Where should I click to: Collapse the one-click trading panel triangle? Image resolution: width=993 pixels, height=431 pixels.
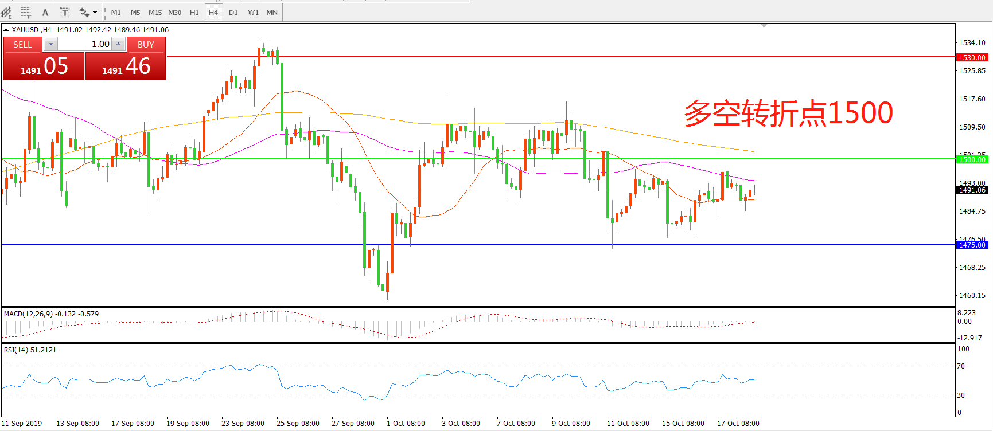click(6, 29)
